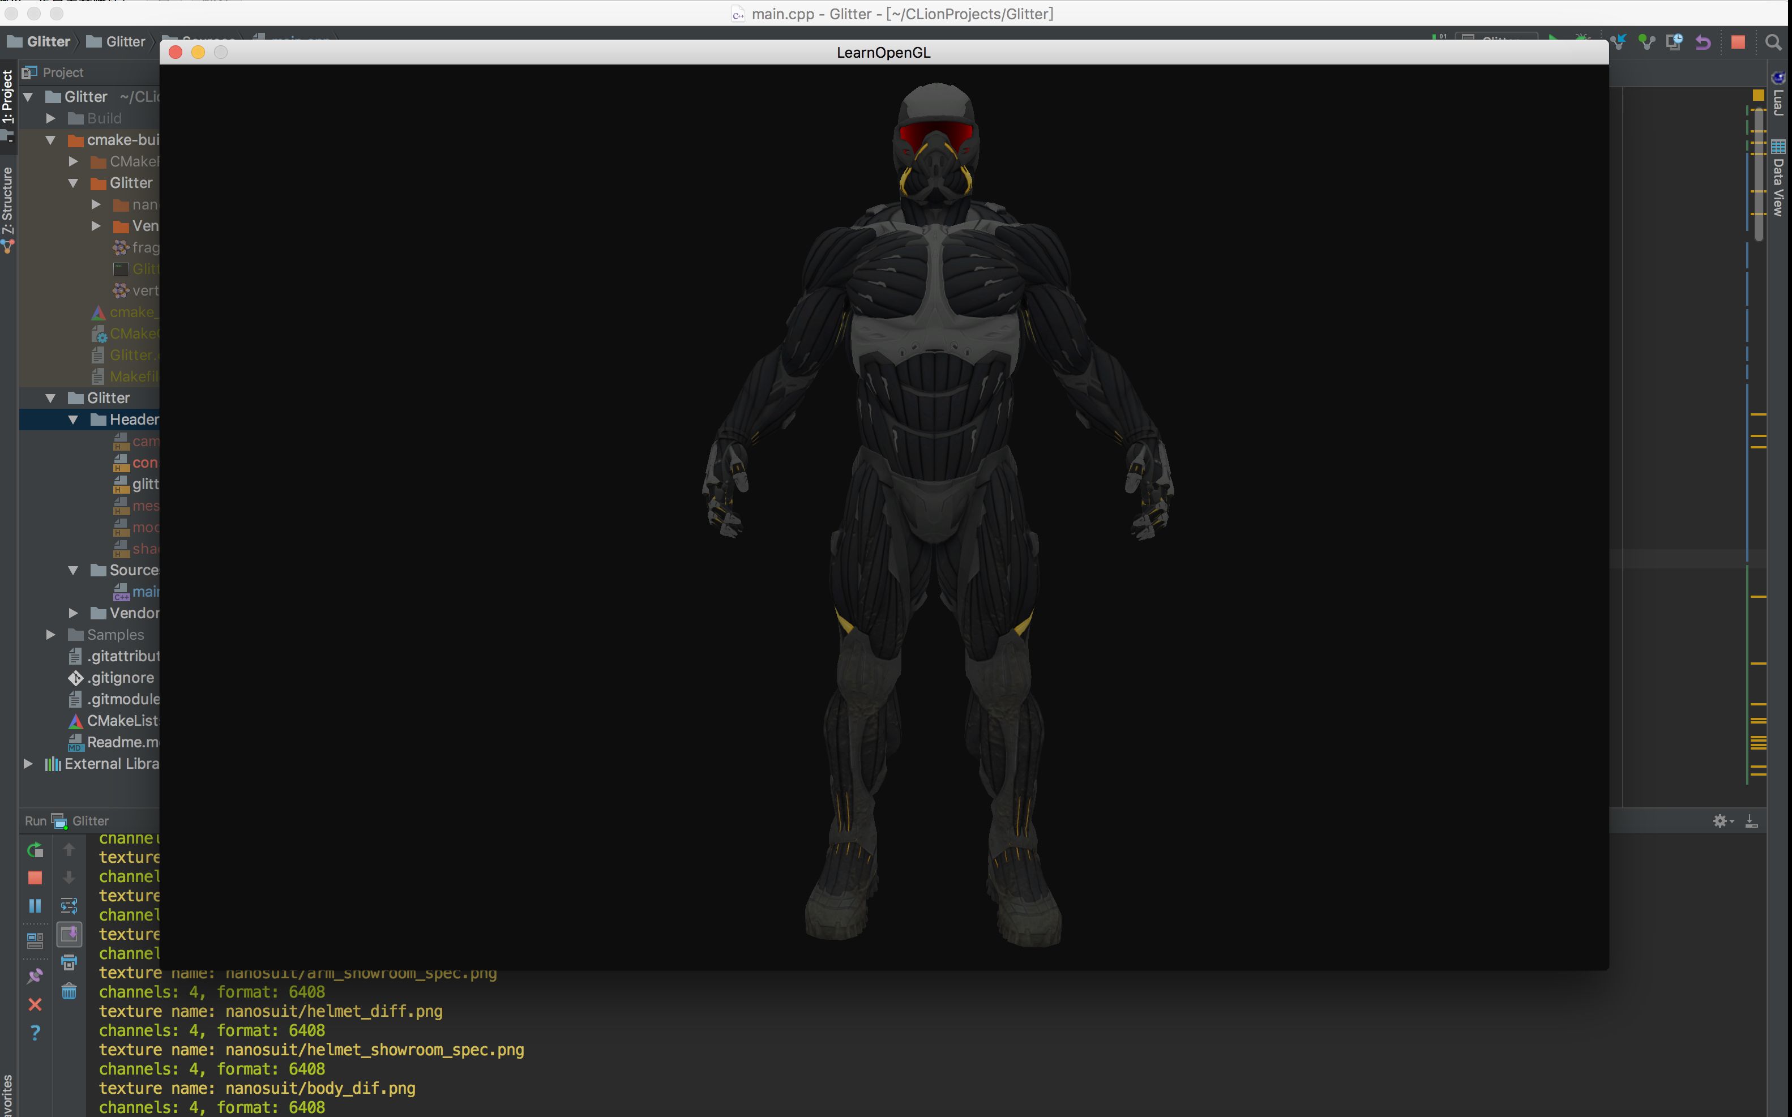Click the red Stop button in toolbar
1792x1117 pixels.
(1737, 42)
